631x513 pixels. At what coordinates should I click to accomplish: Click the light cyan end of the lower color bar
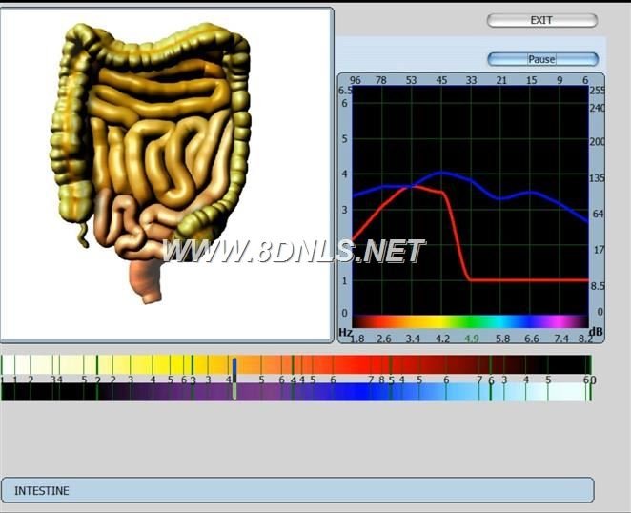(x=562, y=392)
